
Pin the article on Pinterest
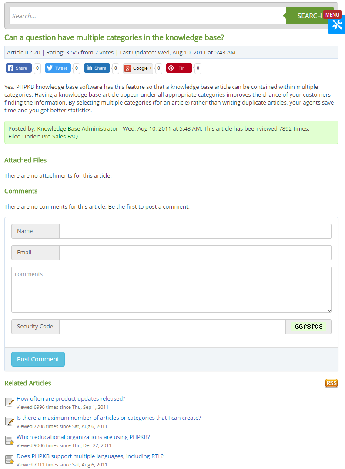(179, 68)
